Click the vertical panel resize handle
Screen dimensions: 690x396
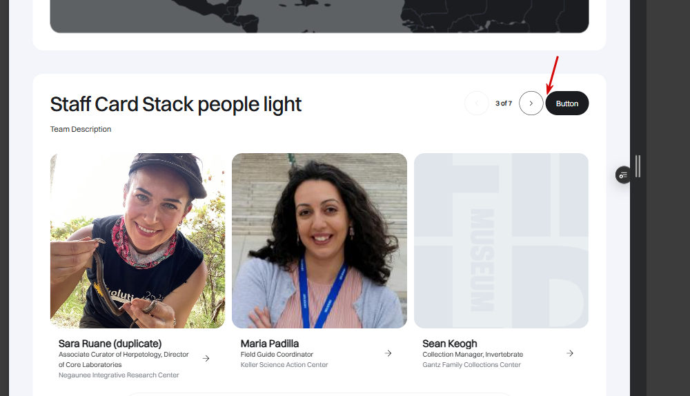638,166
